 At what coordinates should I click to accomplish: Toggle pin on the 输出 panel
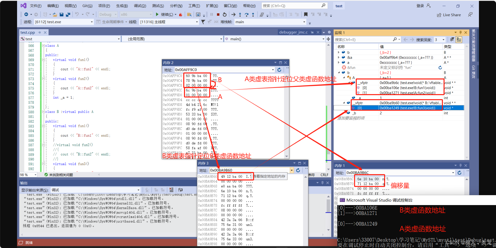tap(322, 183)
